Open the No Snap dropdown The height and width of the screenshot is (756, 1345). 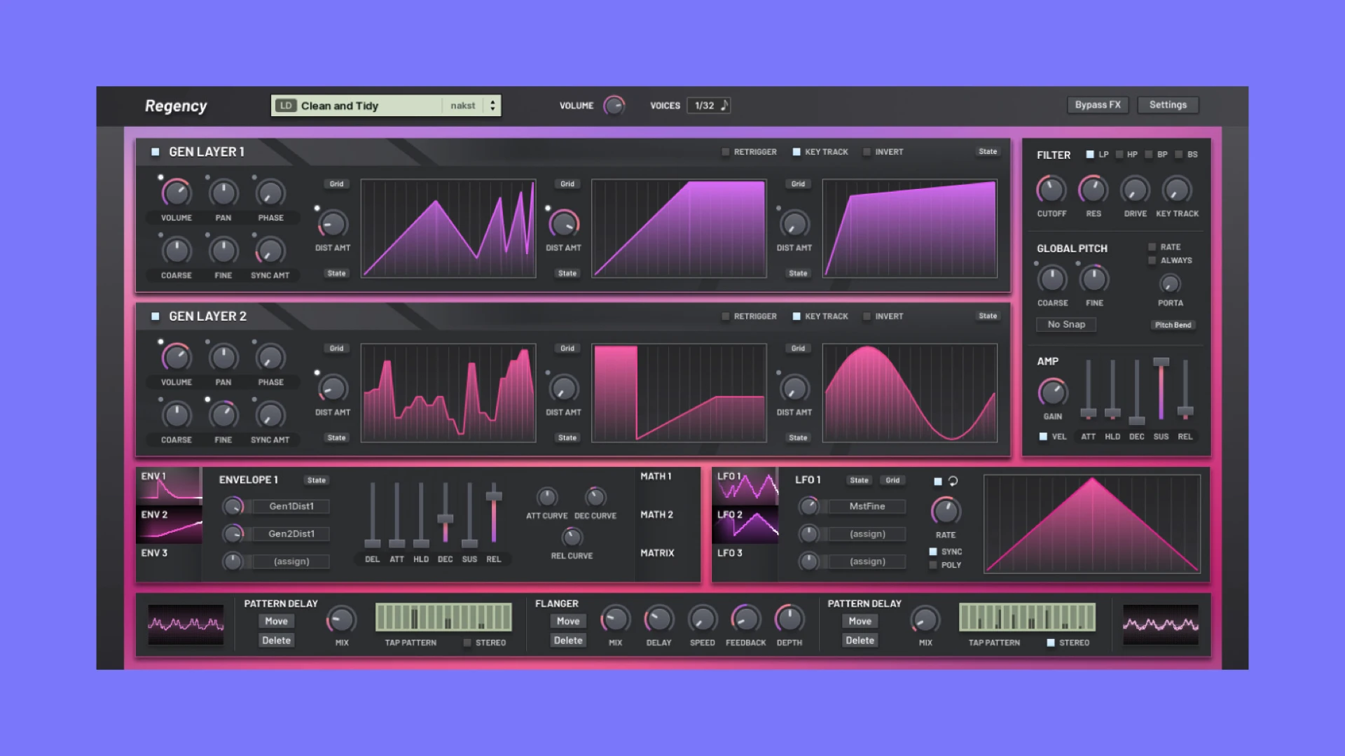point(1065,324)
